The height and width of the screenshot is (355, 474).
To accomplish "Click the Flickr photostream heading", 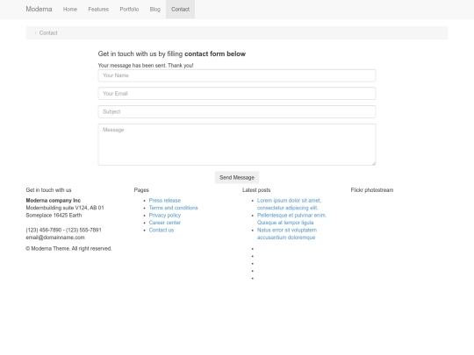I will 372,190.
